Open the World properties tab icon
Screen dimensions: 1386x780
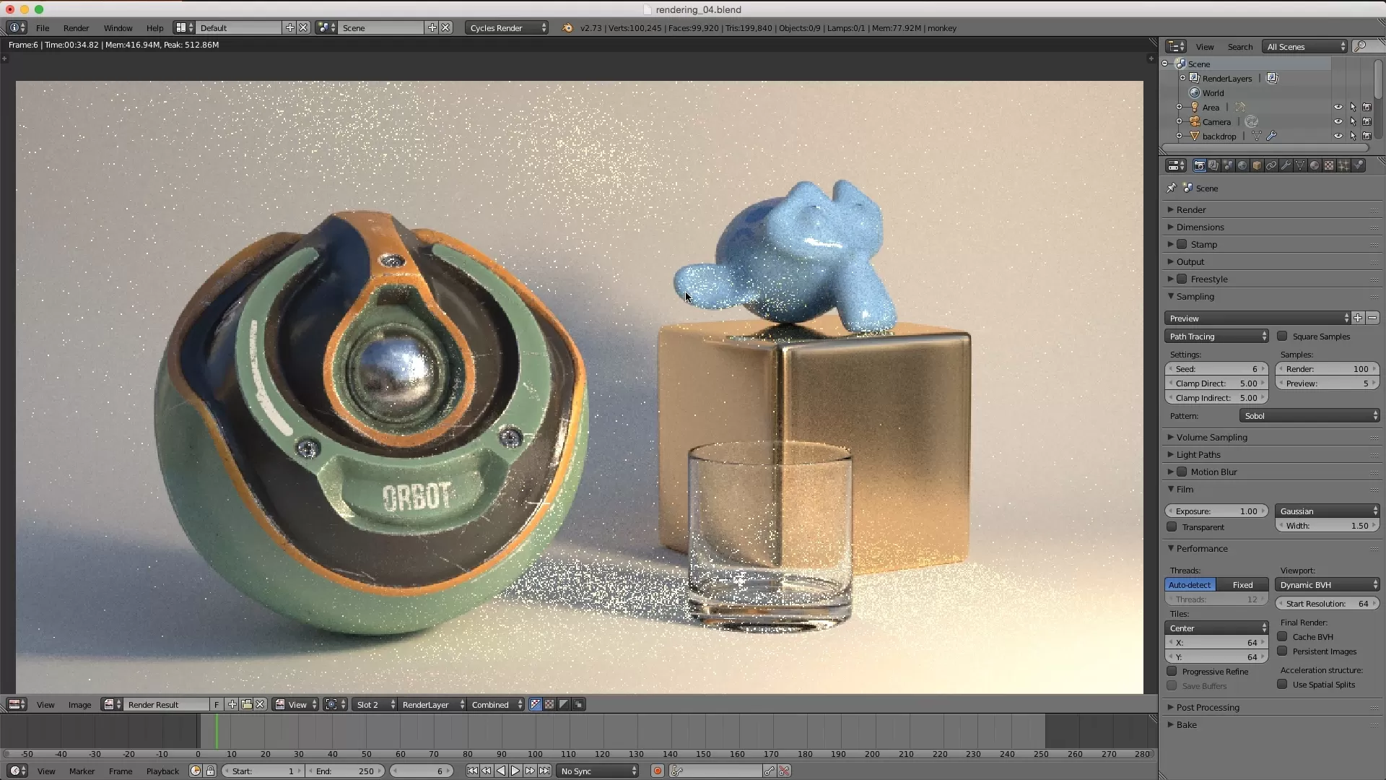[1242, 165]
